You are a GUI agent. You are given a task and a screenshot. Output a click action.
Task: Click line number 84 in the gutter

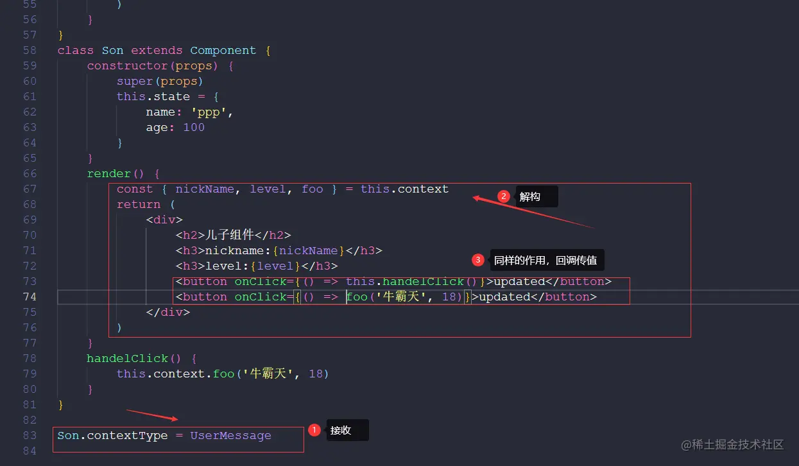(30, 451)
